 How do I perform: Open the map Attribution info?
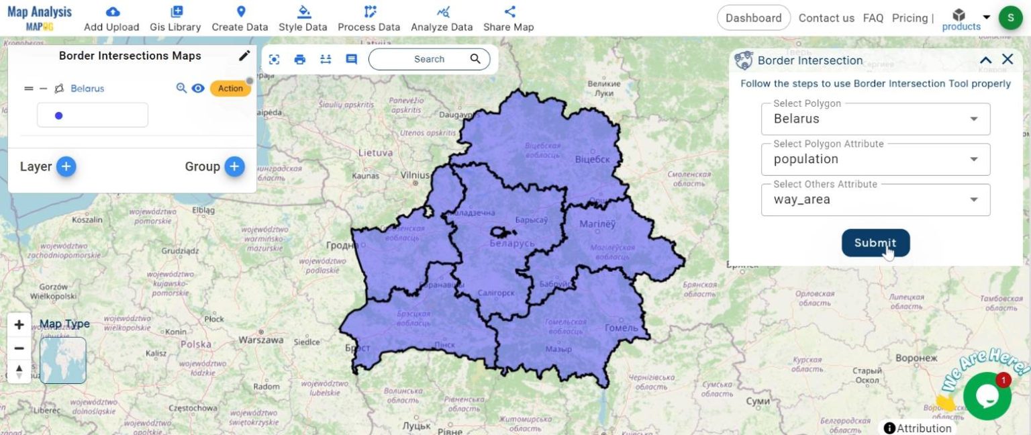pos(918,428)
